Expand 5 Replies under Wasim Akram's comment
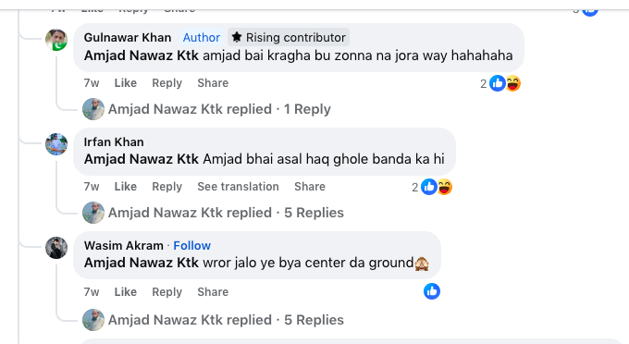The width and height of the screenshot is (629, 344). 226,320
